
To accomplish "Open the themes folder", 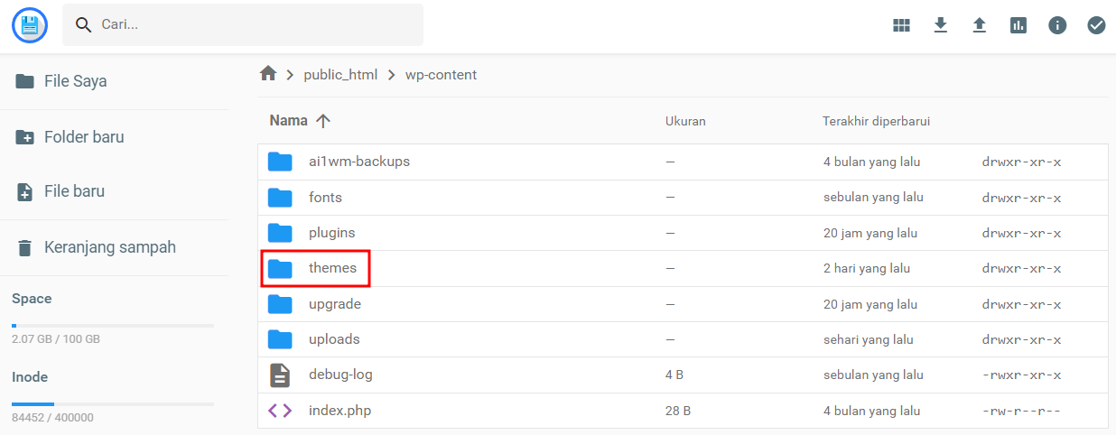I will pos(332,268).
